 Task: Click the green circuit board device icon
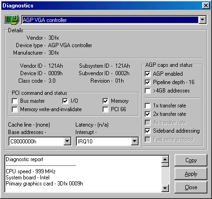pyautogui.click(x=12, y=20)
